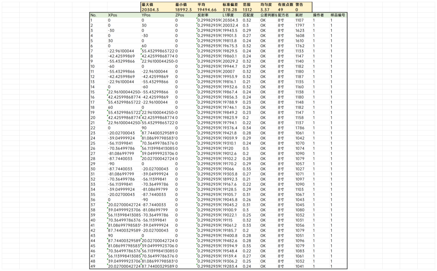Click YPos cell -90 in row 36
The image size is (437, 271).
pyautogui.click(x=158, y=200)
